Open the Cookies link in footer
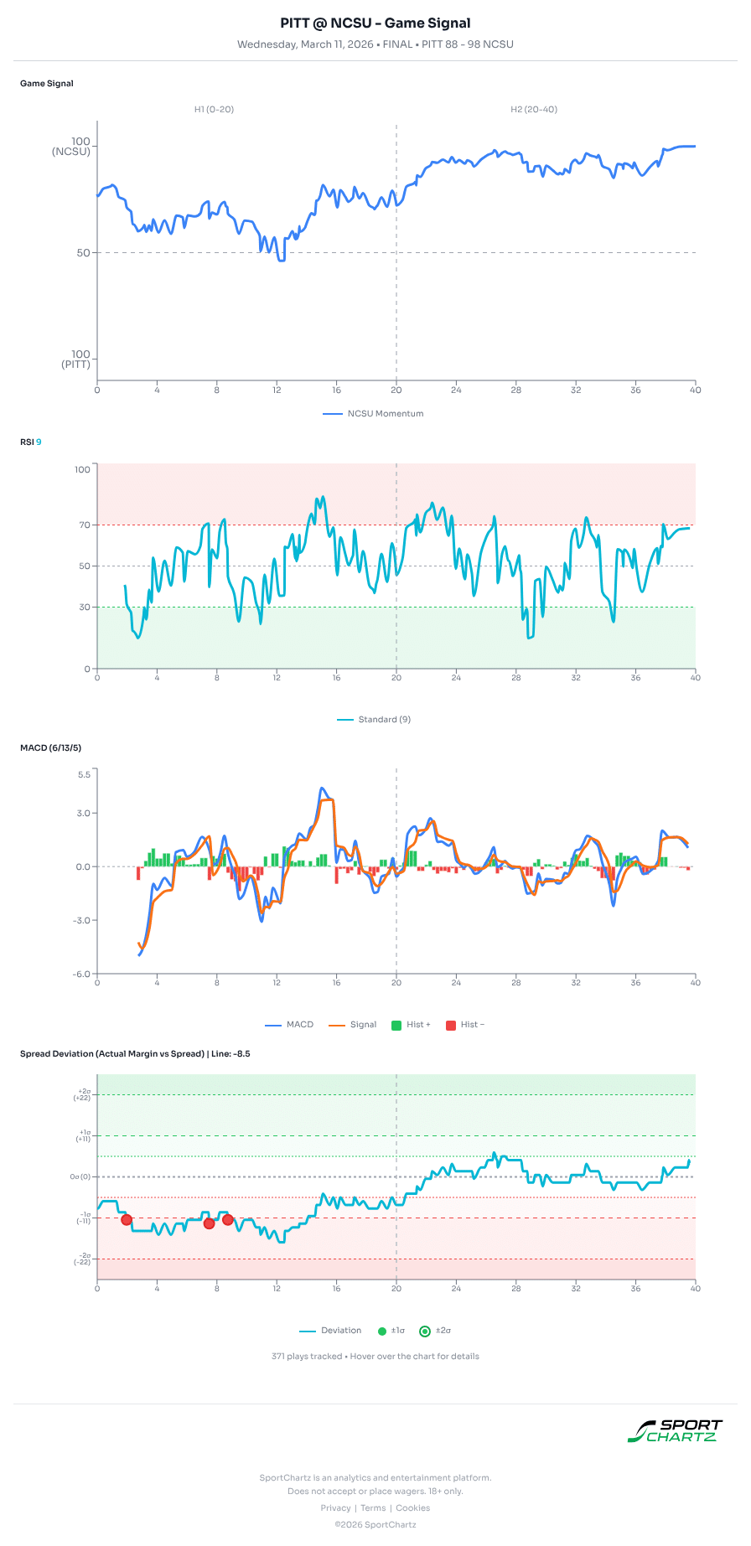751x1546 pixels. [x=413, y=1508]
